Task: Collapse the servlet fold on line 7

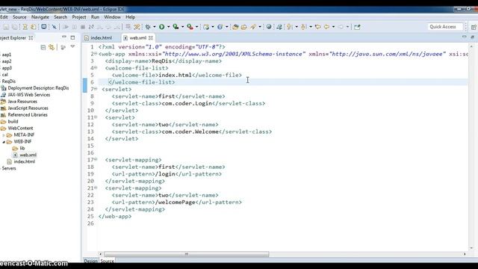Action: [x=96, y=89]
